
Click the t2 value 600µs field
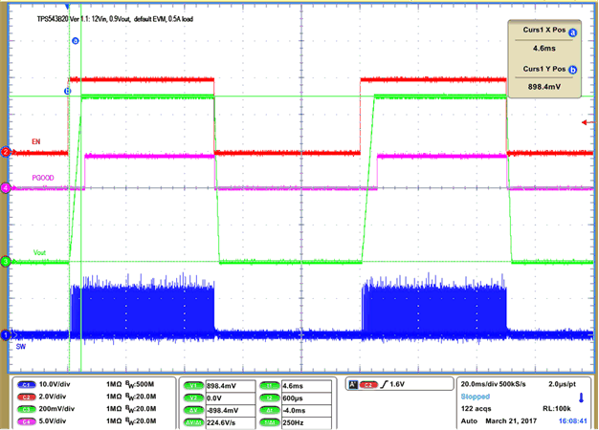(306, 398)
